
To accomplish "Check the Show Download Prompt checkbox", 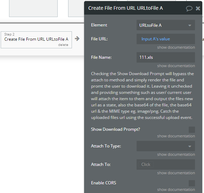I will (192, 130).
